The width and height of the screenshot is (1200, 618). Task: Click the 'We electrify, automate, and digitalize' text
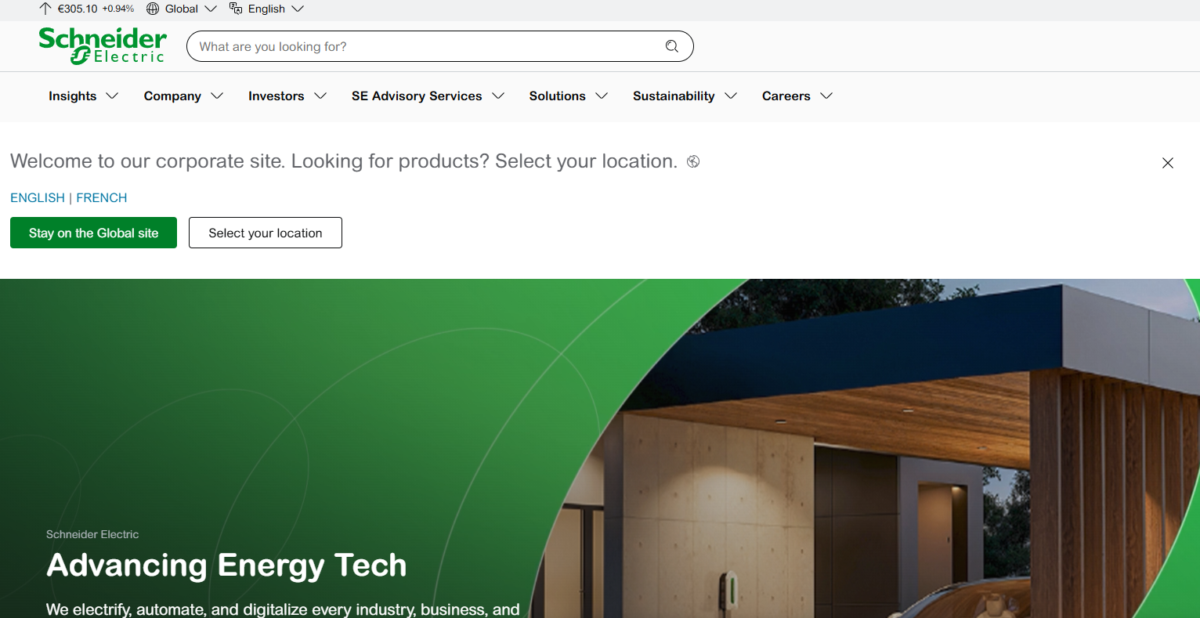(x=283, y=609)
